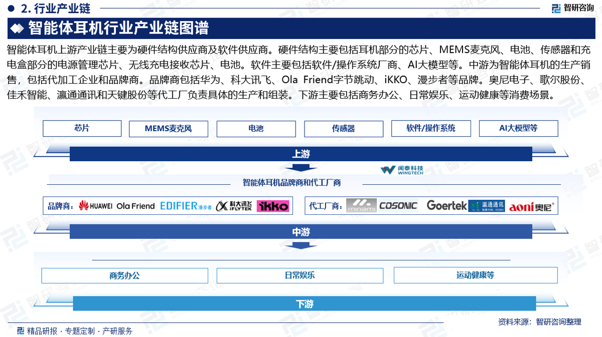Click the 传感器 box
The image size is (602, 337).
(x=344, y=129)
